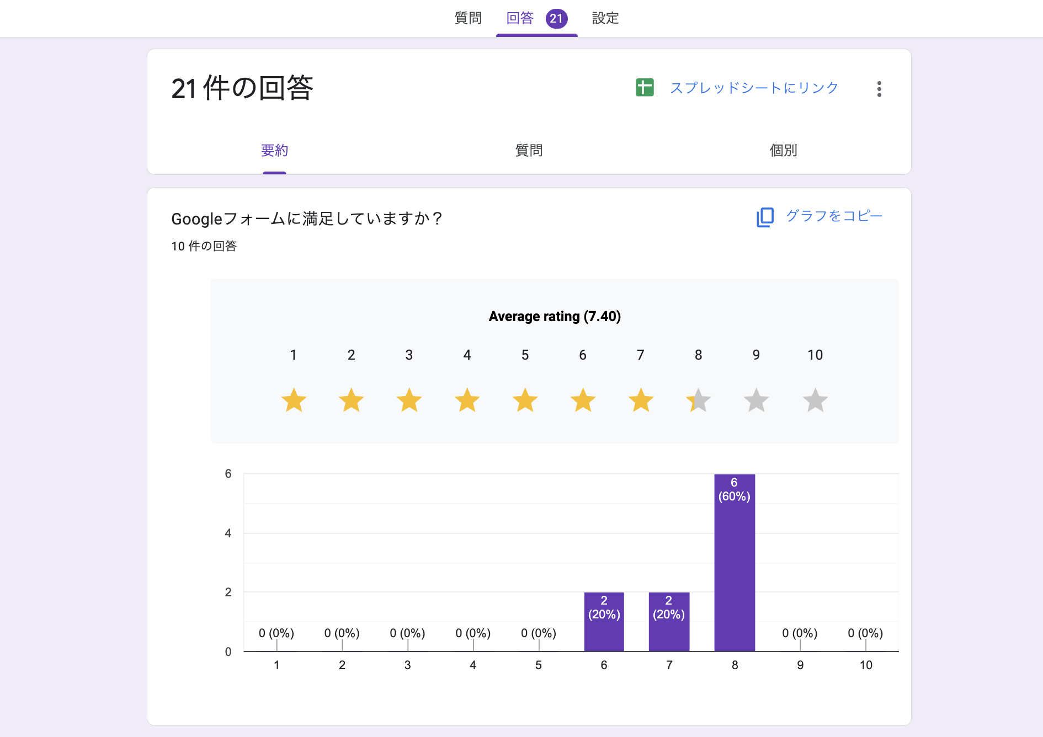
Task: Click the purple bar for rating 6
Action: (604, 622)
